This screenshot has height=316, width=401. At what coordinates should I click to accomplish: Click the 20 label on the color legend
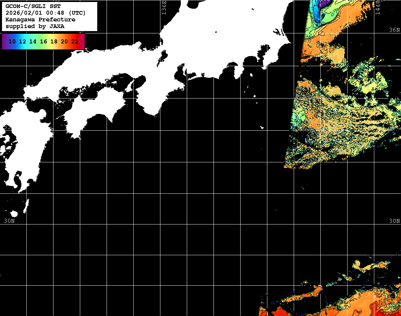[x=64, y=42]
